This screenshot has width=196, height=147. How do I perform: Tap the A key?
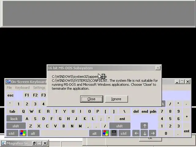point(27,119)
